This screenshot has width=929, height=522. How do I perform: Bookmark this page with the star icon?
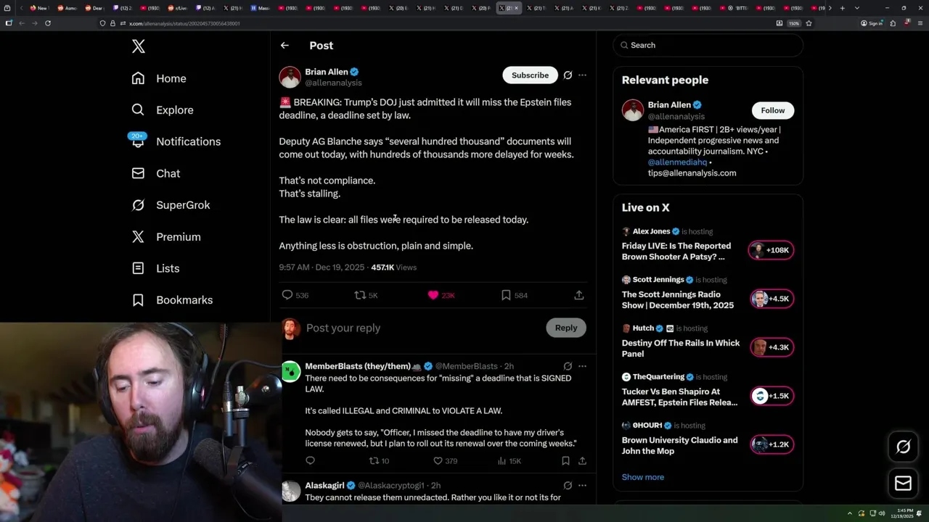click(x=809, y=23)
